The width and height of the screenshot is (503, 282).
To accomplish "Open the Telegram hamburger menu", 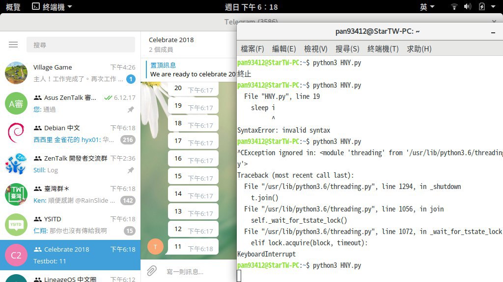I will [x=13, y=45].
